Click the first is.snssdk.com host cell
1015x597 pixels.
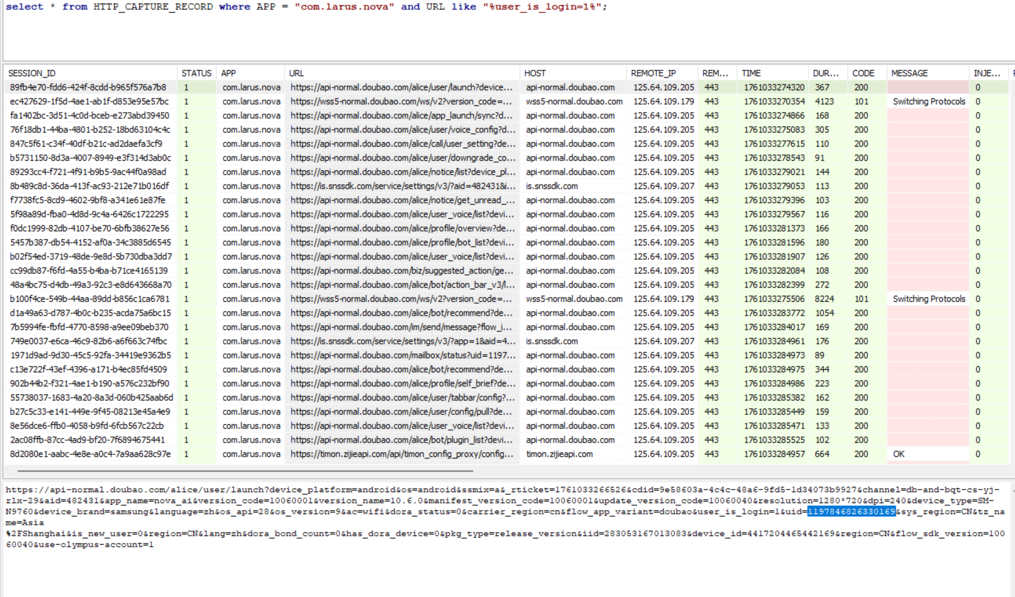coord(552,186)
